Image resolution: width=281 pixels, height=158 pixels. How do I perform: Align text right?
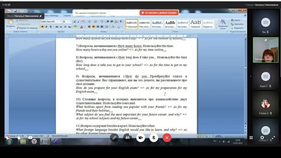pos(97,27)
